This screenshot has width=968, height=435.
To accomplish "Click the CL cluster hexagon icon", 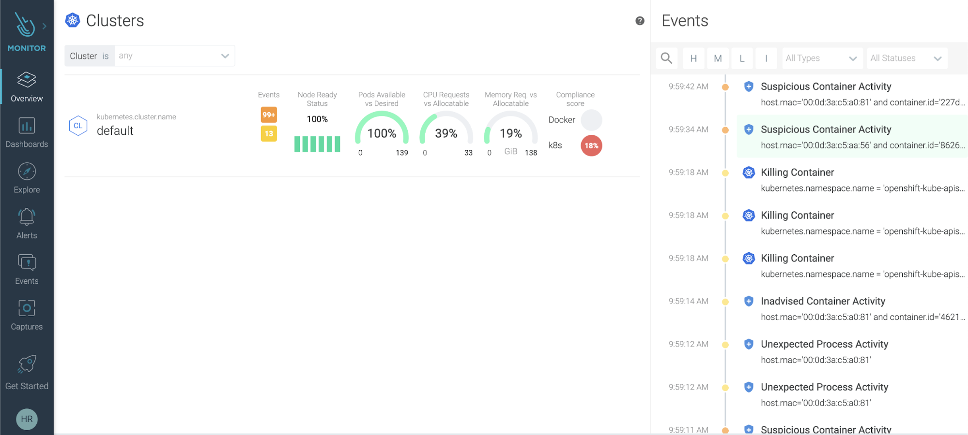I will [x=78, y=126].
